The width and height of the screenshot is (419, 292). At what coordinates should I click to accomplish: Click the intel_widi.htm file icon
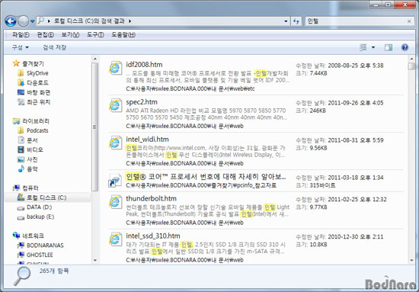coord(116,143)
